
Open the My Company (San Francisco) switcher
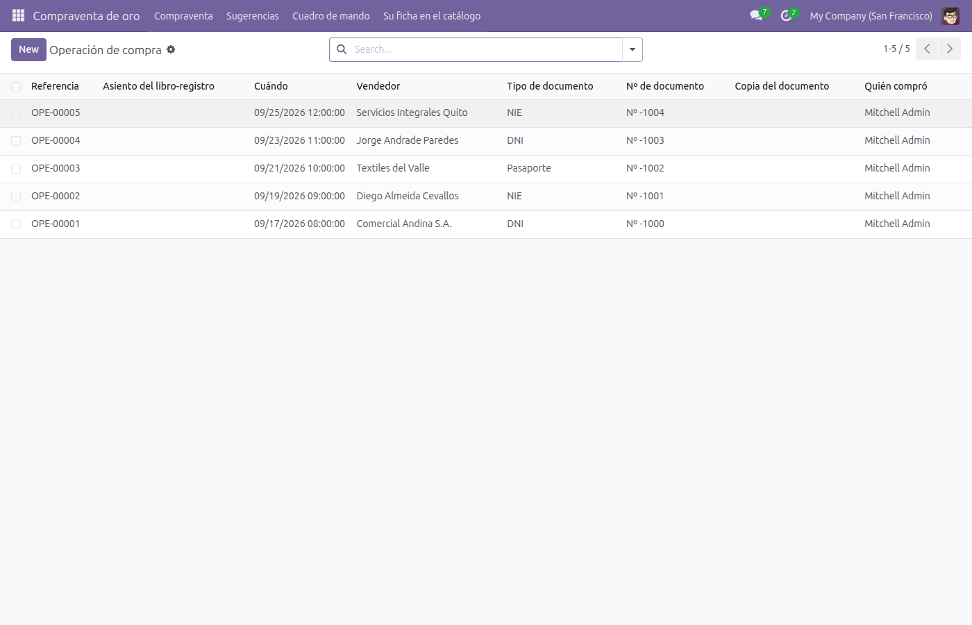point(871,16)
